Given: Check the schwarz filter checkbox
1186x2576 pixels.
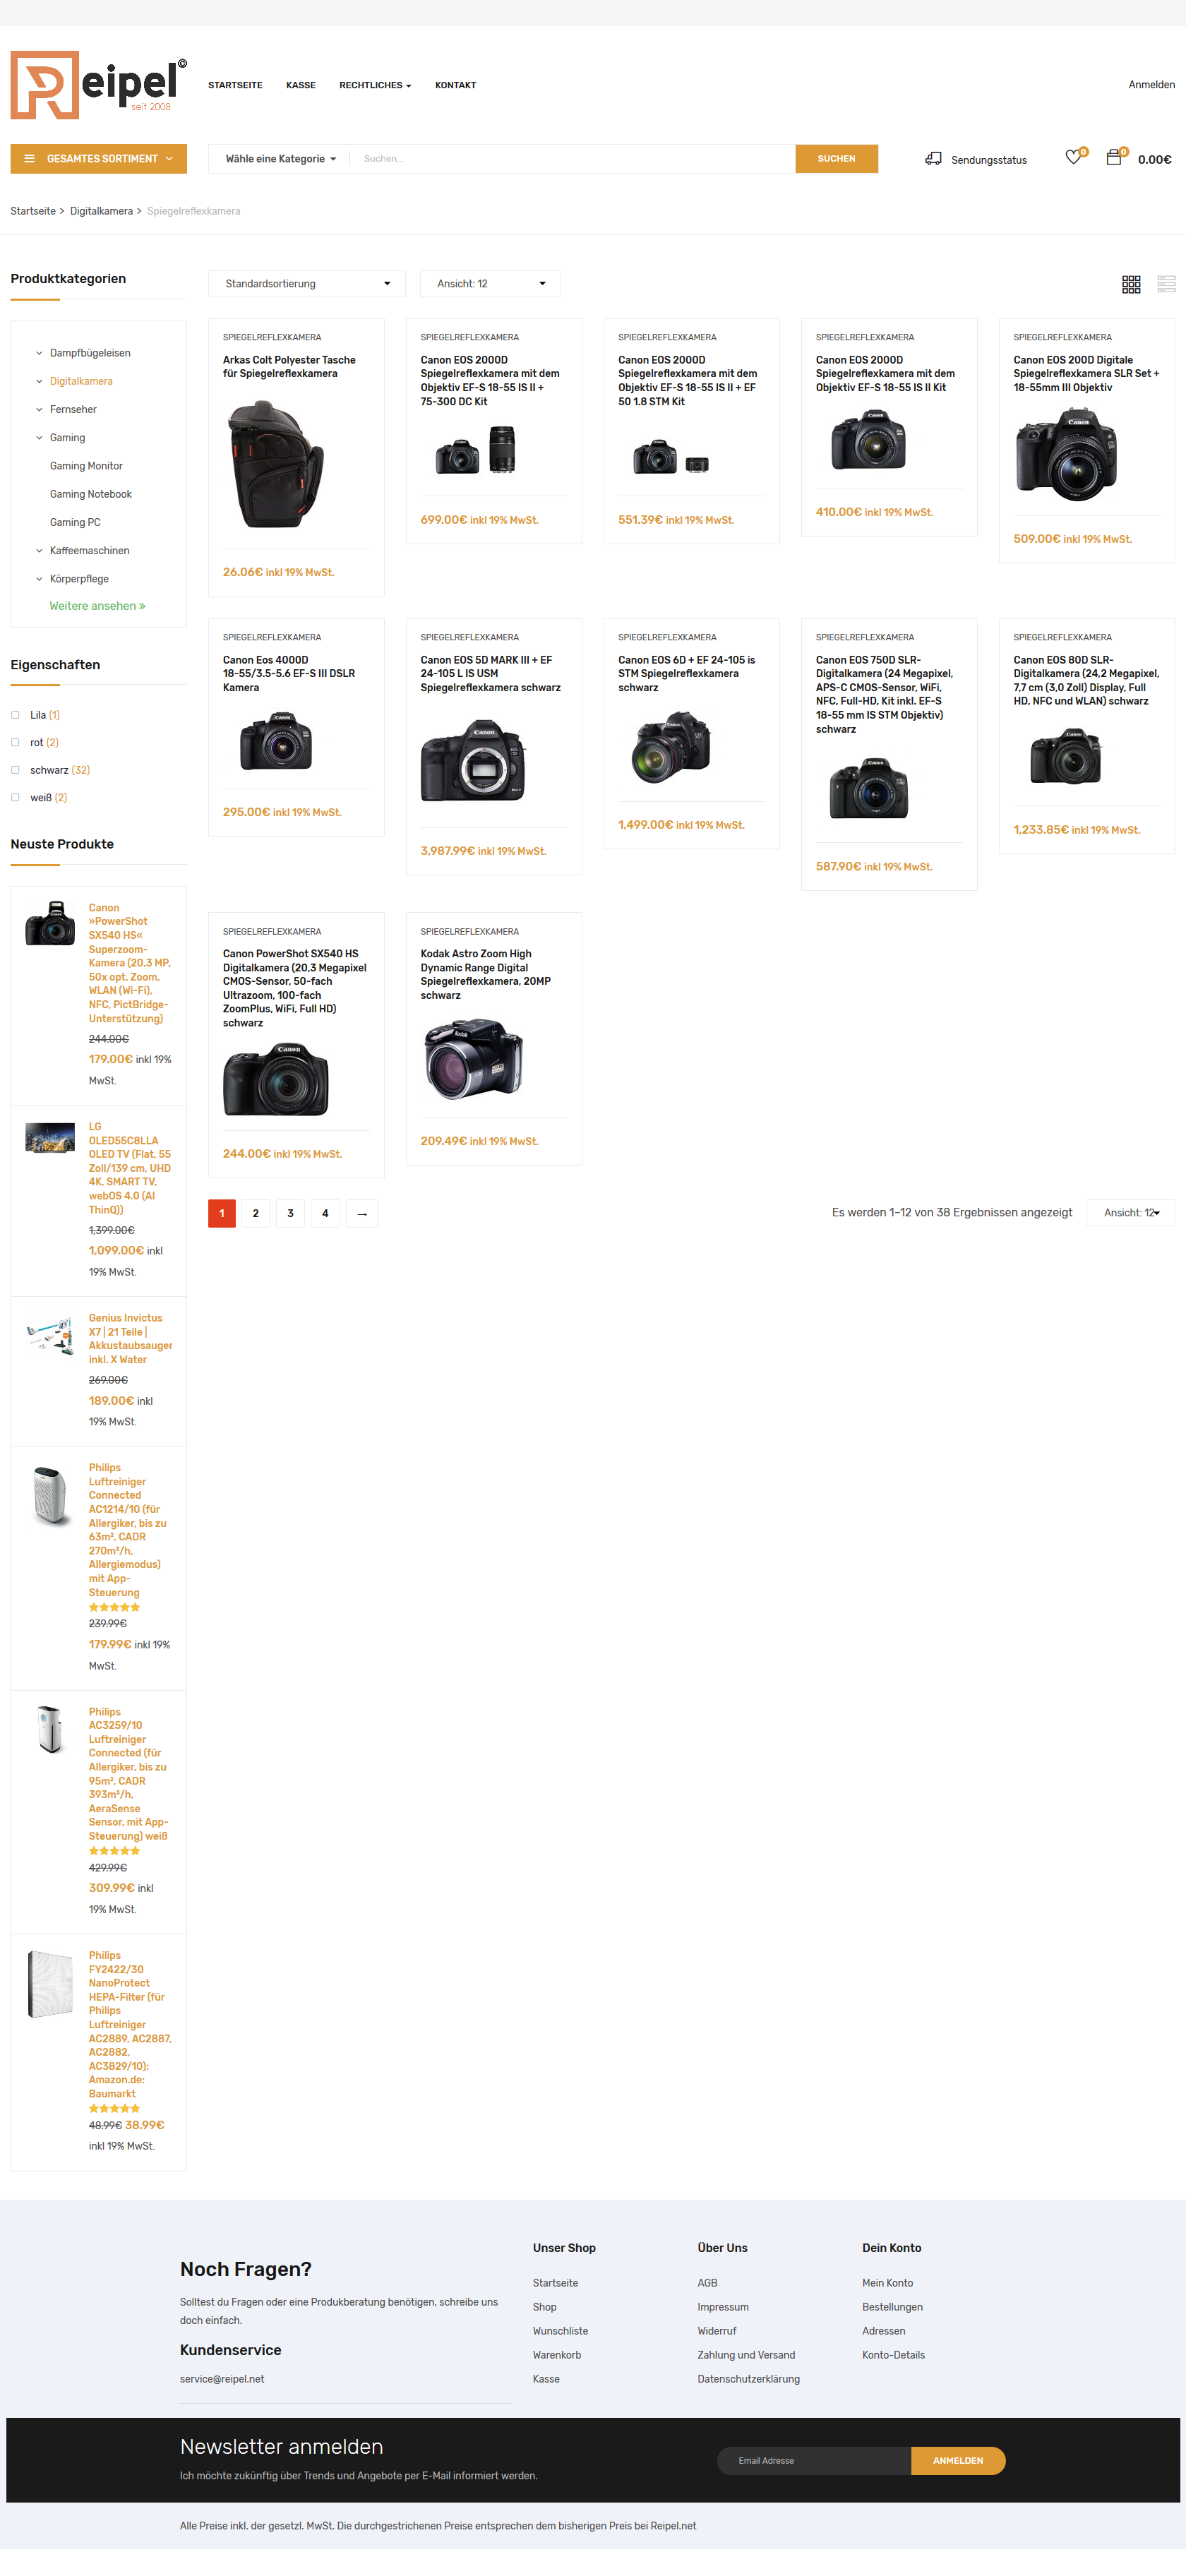Looking at the screenshot, I should (15, 770).
